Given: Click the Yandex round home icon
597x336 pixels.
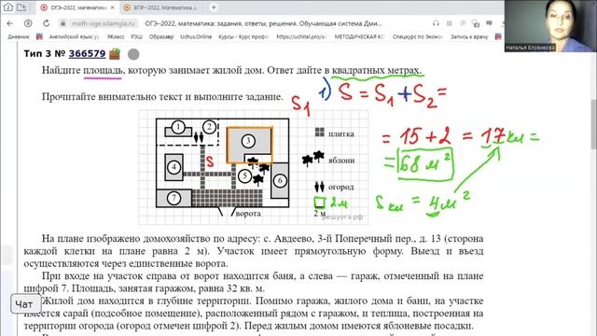Looking at the screenshot, I should click(x=28, y=23).
